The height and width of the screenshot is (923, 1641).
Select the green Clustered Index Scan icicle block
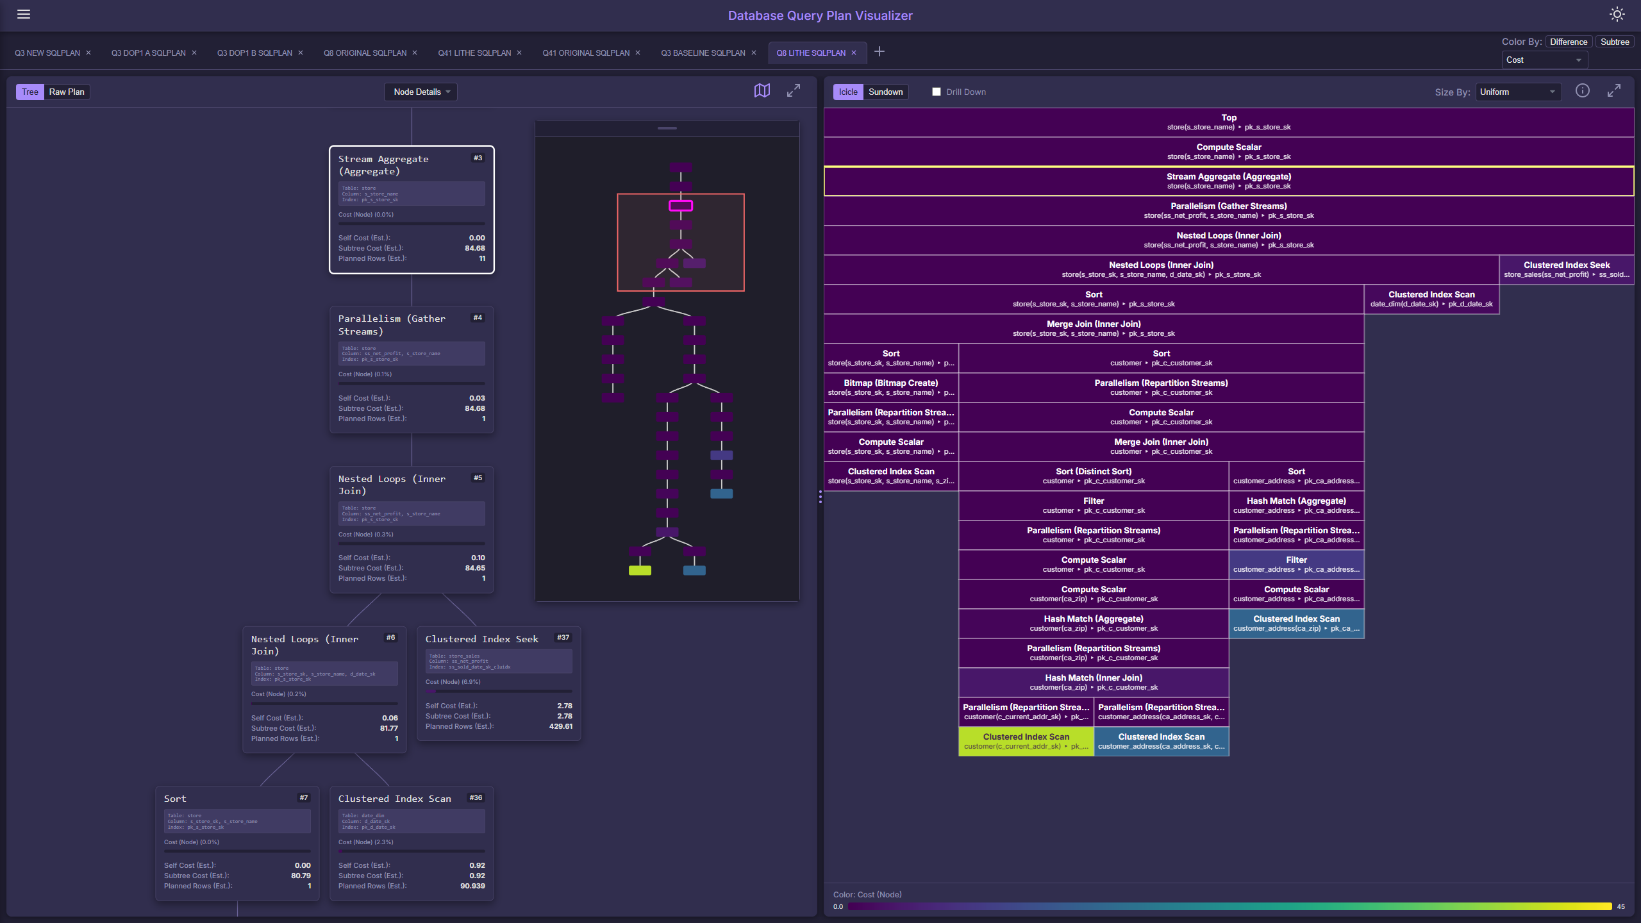(x=1026, y=741)
